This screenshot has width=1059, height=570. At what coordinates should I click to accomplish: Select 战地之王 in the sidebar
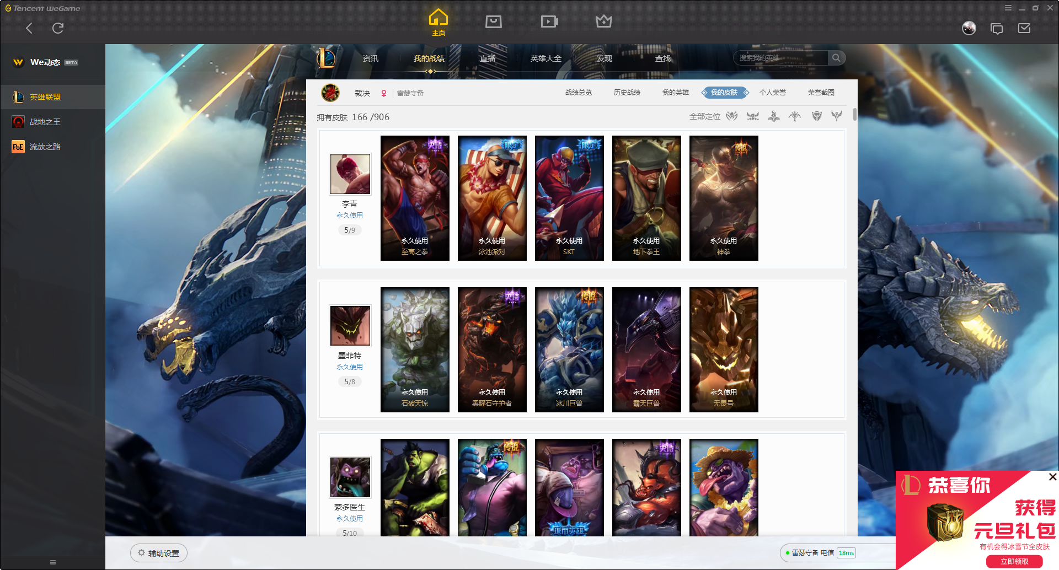[53, 122]
